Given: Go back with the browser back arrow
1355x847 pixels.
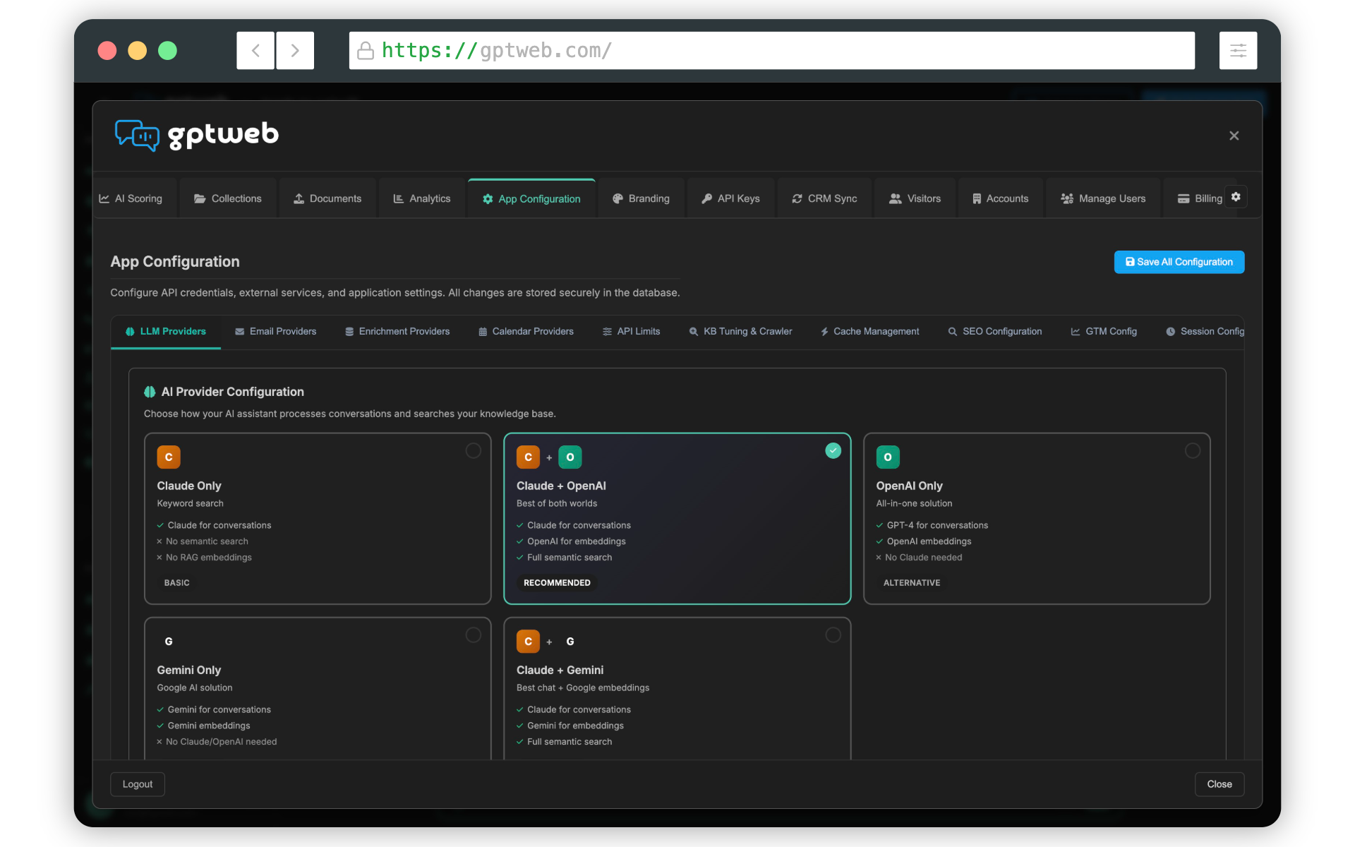Looking at the screenshot, I should point(255,51).
